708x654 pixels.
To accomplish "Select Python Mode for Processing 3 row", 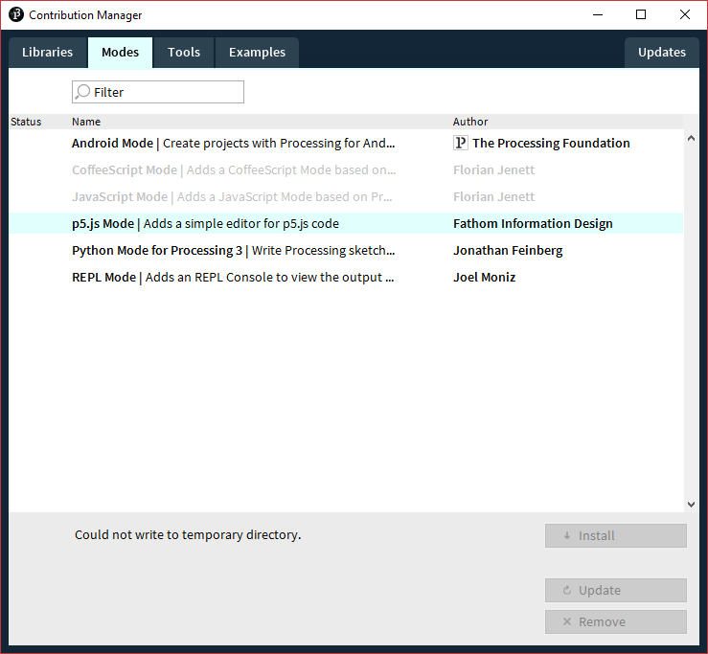I will pyautogui.click(x=346, y=251).
